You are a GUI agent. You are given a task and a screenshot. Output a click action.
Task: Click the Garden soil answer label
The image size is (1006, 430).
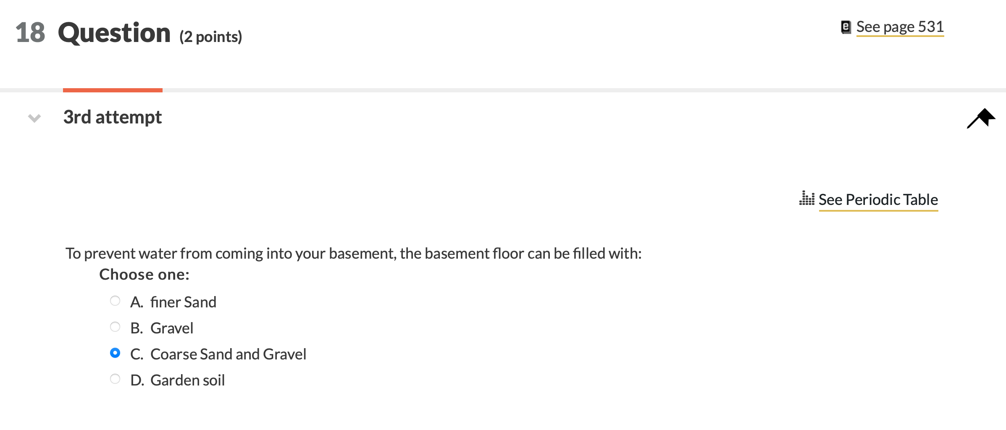pyautogui.click(x=187, y=380)
